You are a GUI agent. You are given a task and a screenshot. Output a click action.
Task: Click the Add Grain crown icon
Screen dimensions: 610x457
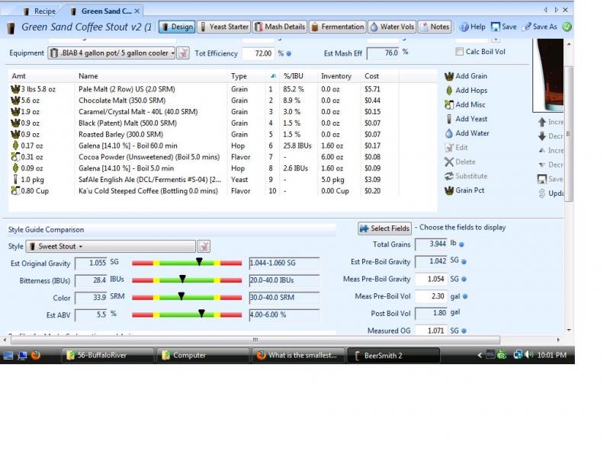pyautogui.click(x=449, y=76)
